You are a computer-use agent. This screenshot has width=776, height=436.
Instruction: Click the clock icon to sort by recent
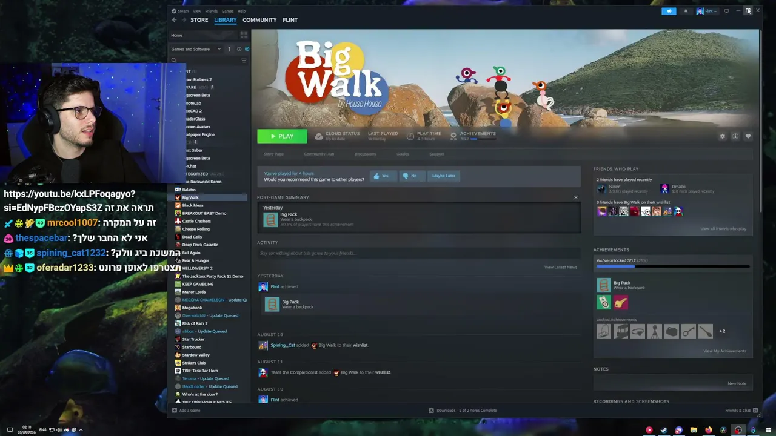[x=239, y=49]
